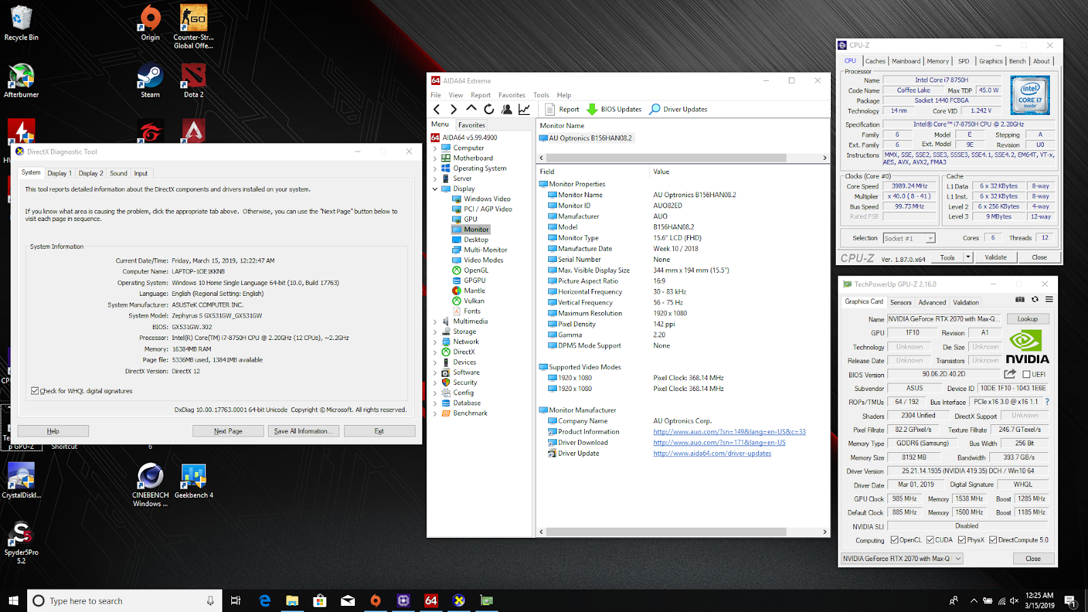Click Driver Updates in AIDA64 toolbar

pyautogui.click(x=679, y=109)
